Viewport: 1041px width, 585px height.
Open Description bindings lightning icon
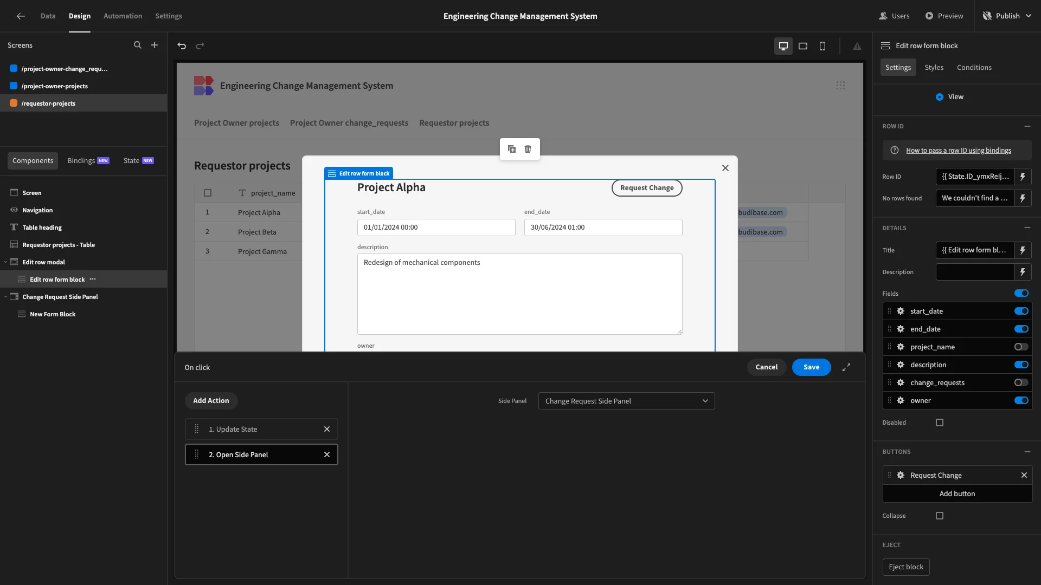pyautogui.click(x=1023, y=272)
